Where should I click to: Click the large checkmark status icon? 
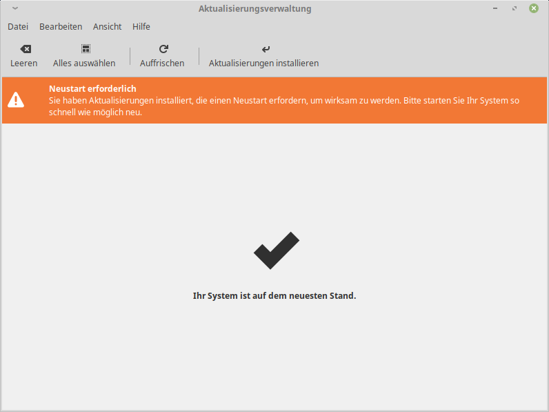coord(276,251)
